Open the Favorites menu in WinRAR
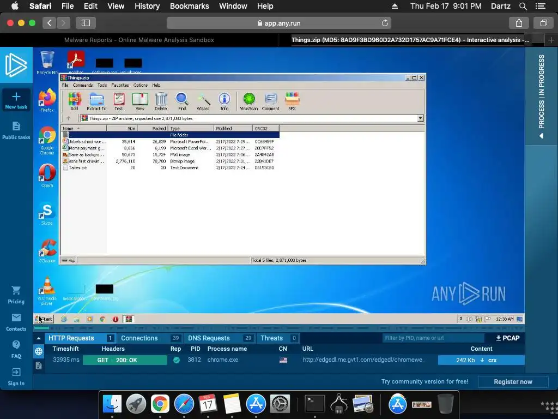 120,85
